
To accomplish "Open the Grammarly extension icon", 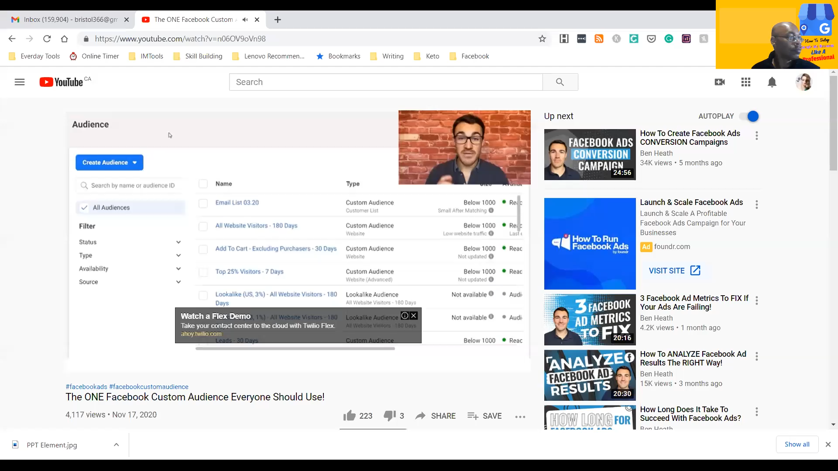I will tap(669, 39).
